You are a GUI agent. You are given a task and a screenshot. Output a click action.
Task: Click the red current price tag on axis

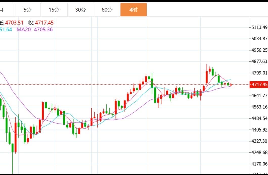click(x=259, y=85)
